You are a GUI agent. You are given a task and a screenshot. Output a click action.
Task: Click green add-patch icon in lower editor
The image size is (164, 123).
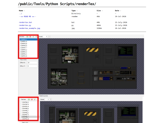coord(29,99)
